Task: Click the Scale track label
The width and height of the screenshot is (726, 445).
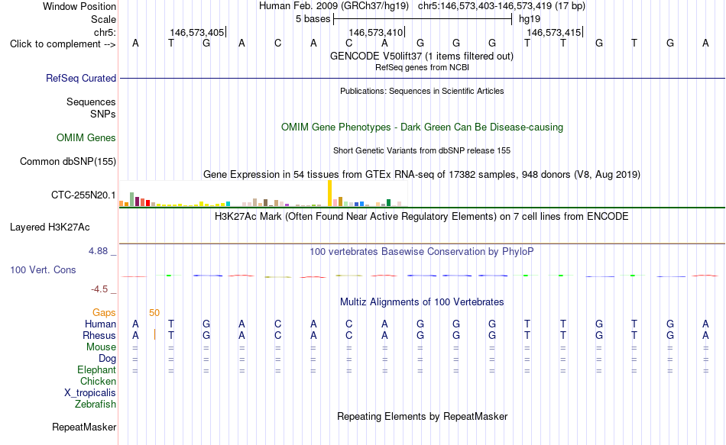Action: pos(103,19)
